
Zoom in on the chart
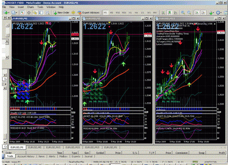(183, 13)
